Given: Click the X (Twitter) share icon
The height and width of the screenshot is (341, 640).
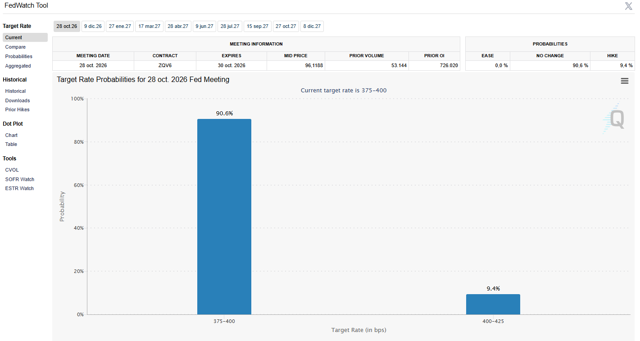Looking at the screenshot, I should point(628,6).
